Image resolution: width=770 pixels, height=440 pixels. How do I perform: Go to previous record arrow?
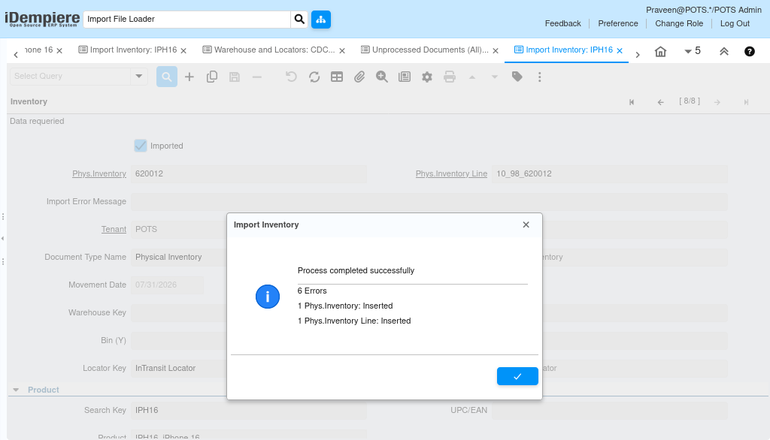click(660, 102)
